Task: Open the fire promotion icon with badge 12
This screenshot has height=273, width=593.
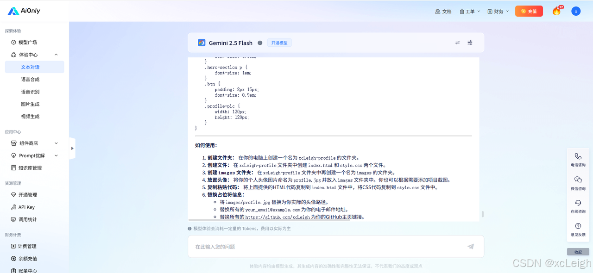Action: pos(555,11)
